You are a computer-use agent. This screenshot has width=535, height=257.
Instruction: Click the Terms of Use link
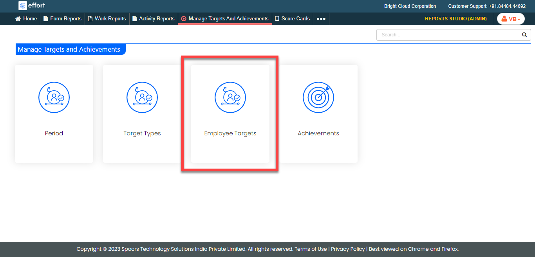(311, 249)
